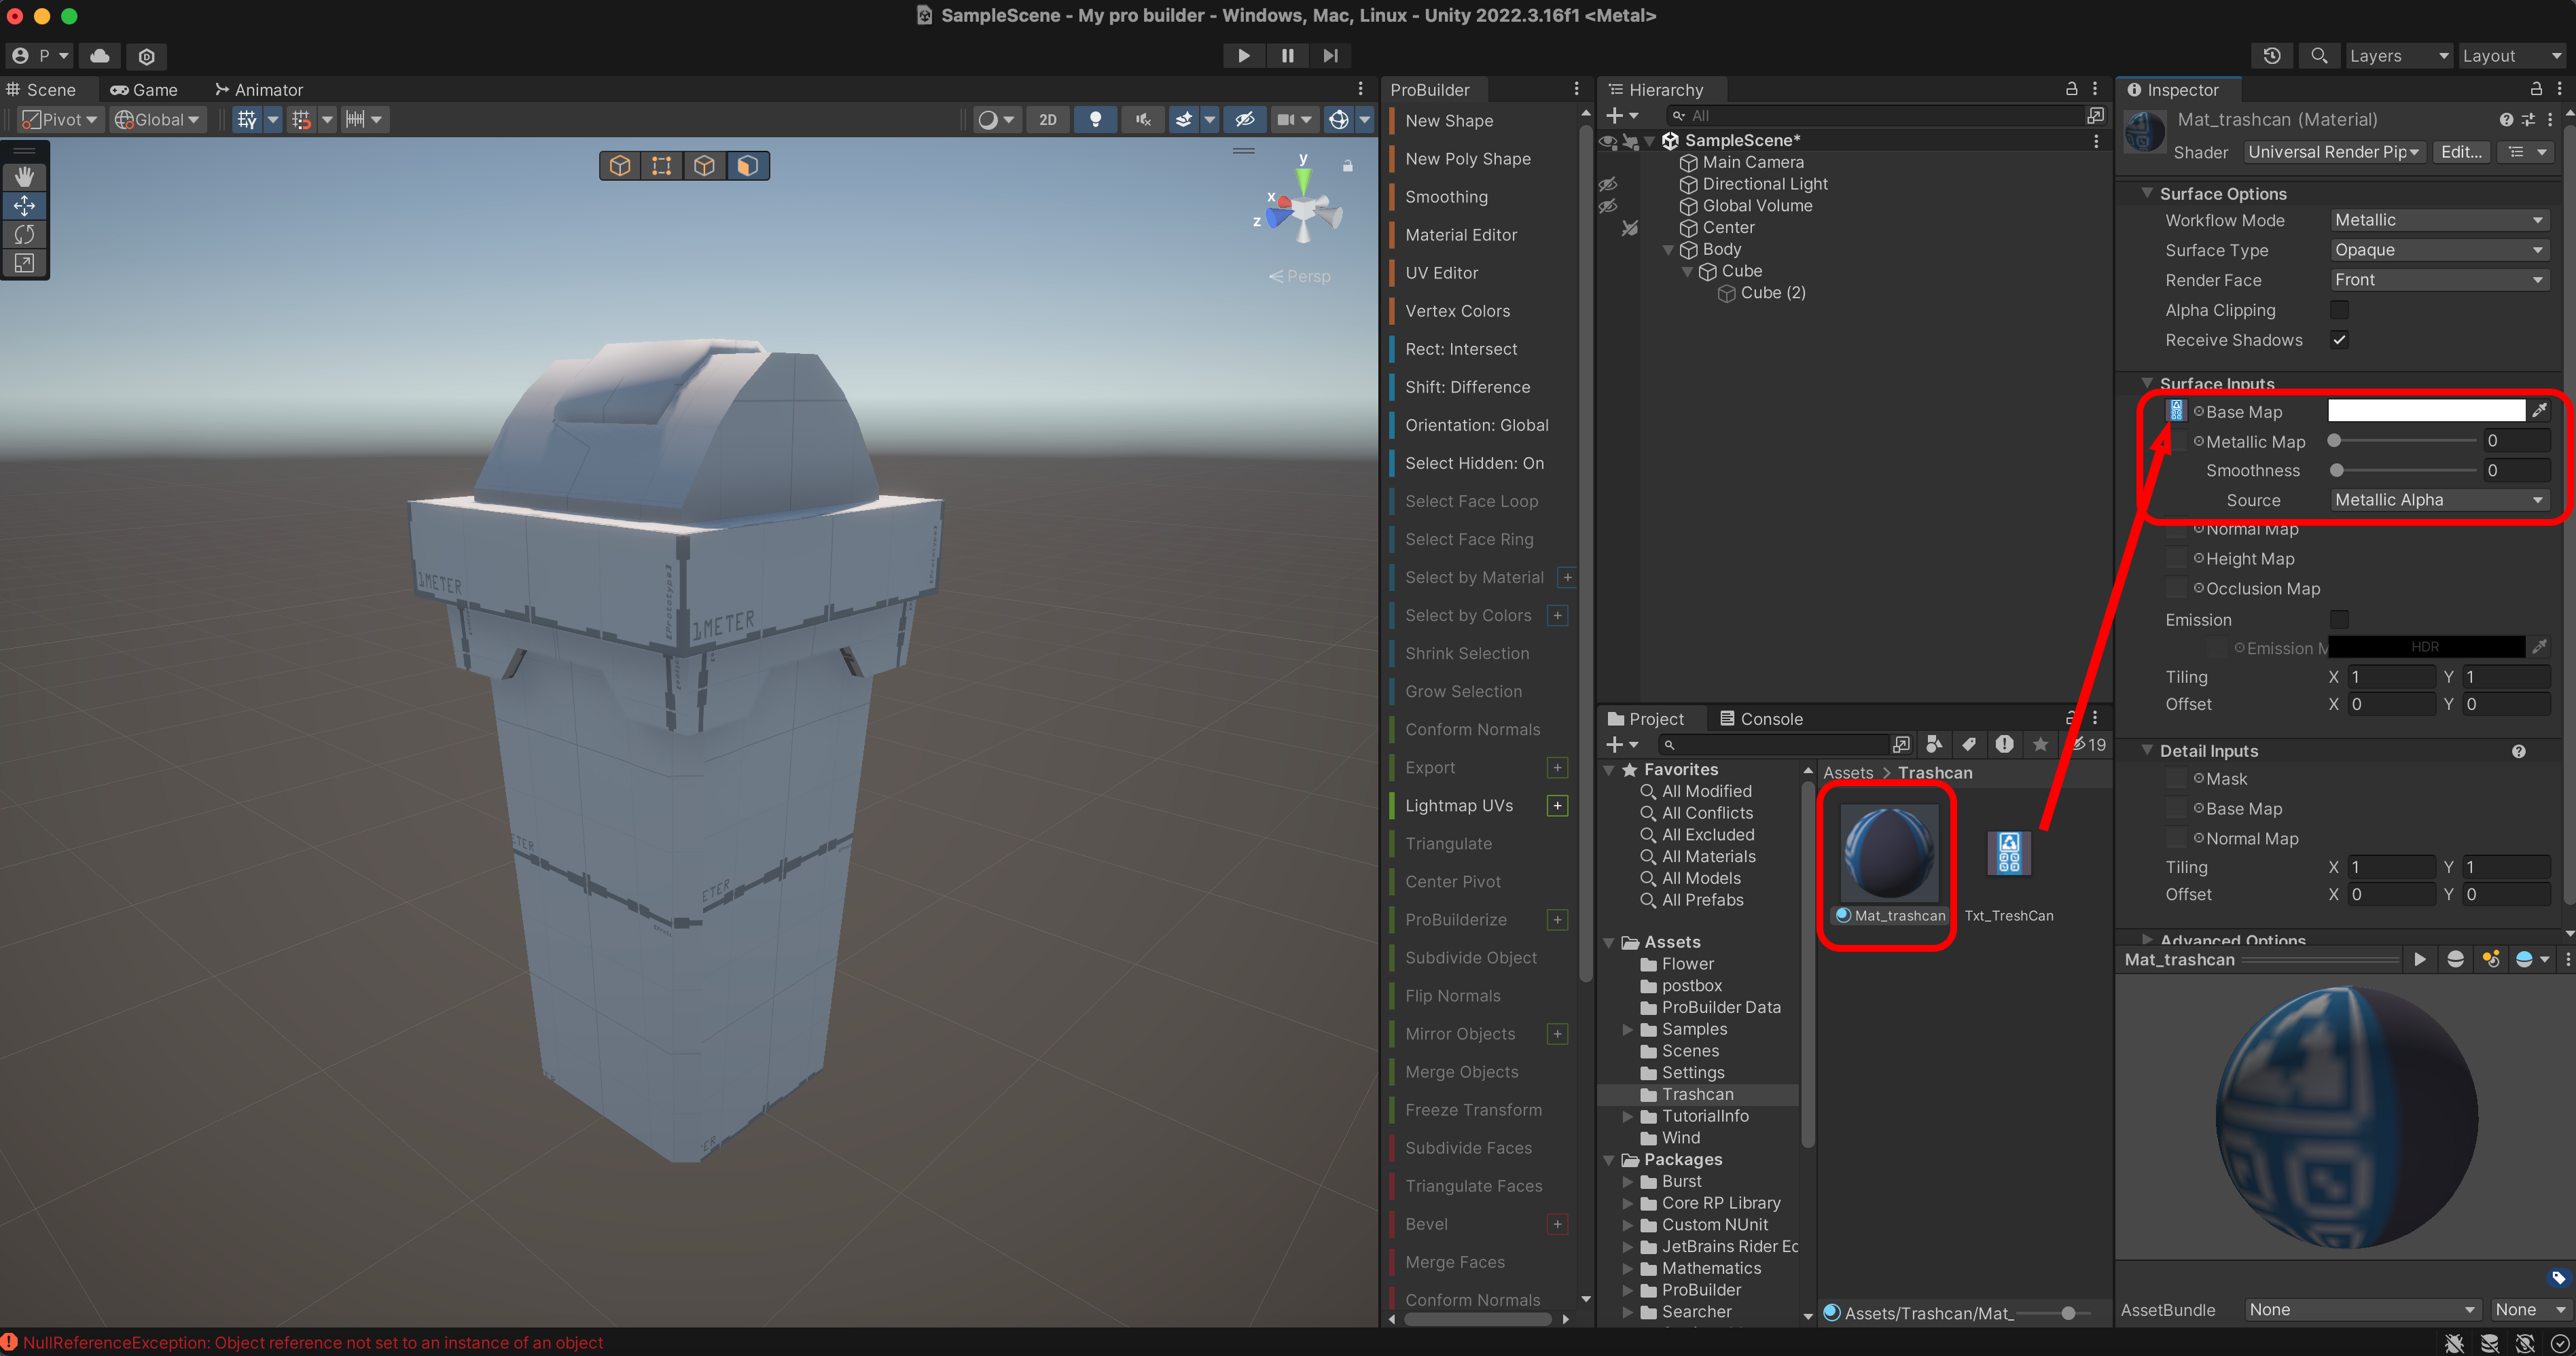Image resolution: width=2576 pixels, height=1356 pixels.
Task: Uncheck Receive Shadows checkbox
Action: (x=2339, y=340)
